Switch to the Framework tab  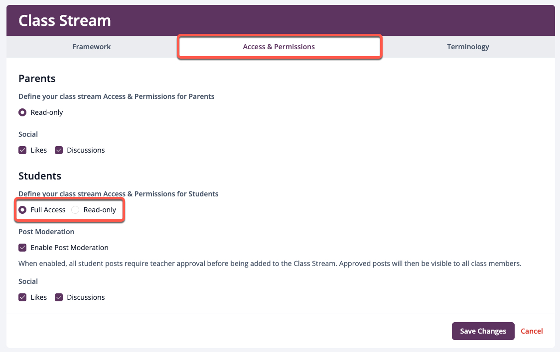(x=92, y=47)
